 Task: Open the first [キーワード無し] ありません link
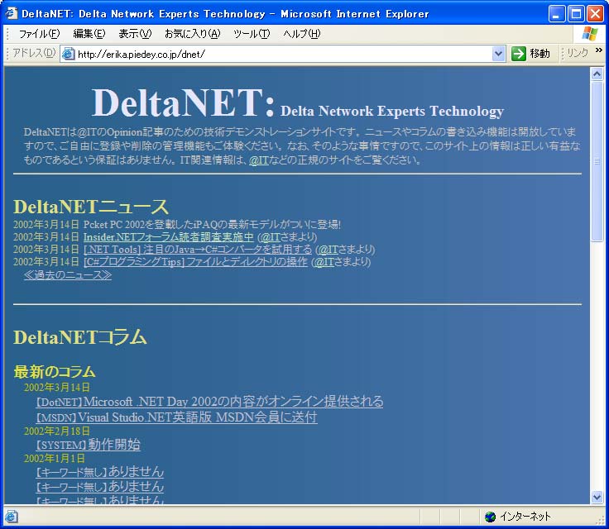[x=100, y=472]
